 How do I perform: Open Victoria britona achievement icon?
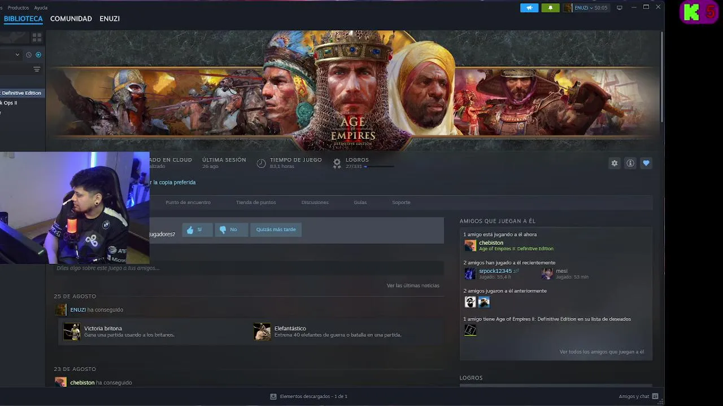pyautogui.click(x=72, y=332)
